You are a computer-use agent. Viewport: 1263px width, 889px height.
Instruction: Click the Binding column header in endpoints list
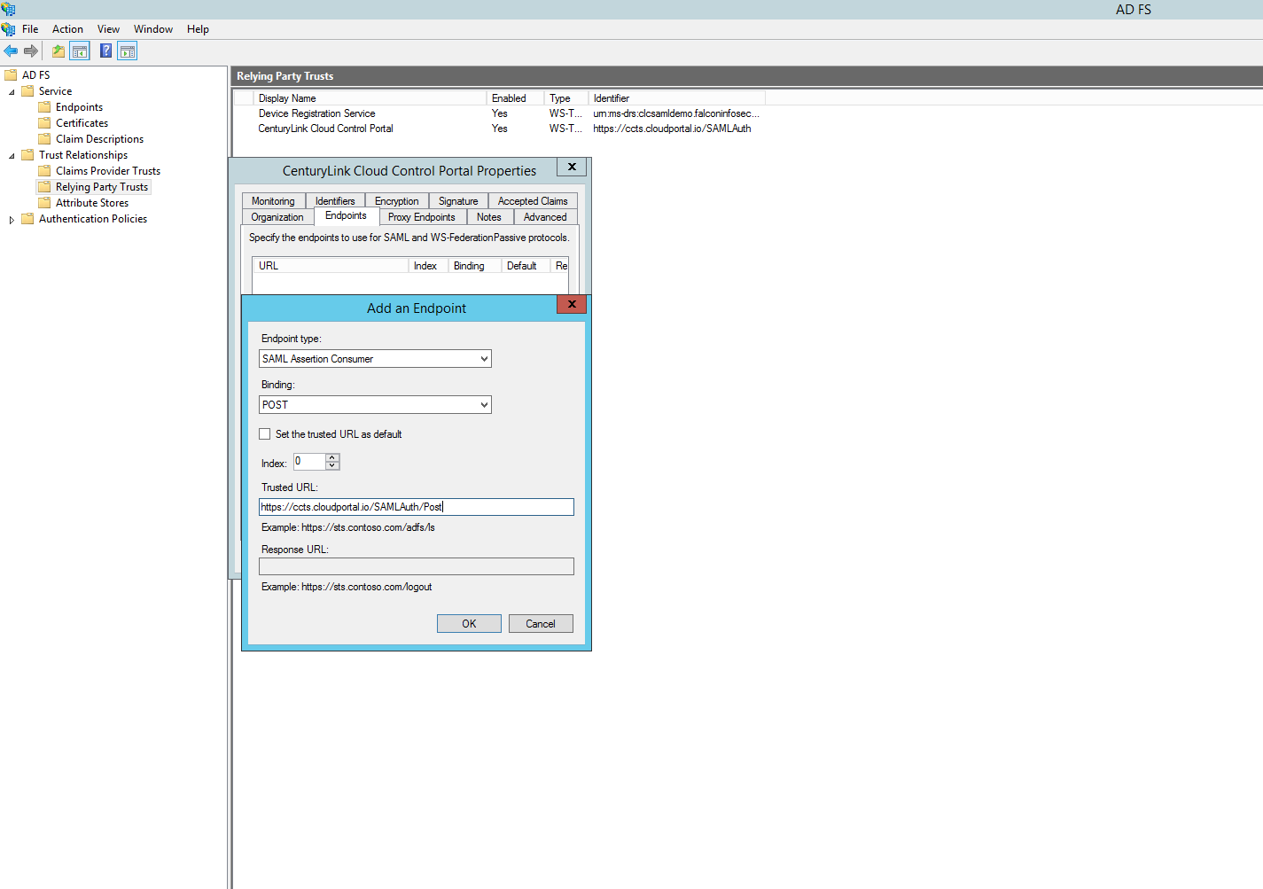pos(475,266)
